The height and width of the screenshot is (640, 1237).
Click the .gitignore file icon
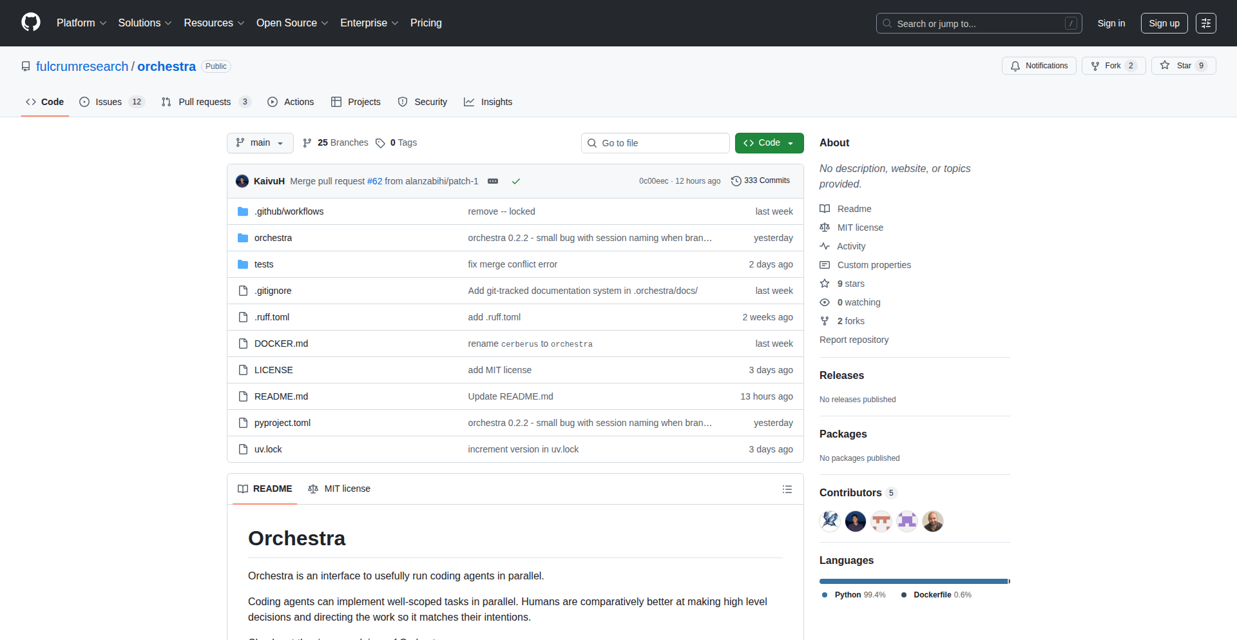243,291
